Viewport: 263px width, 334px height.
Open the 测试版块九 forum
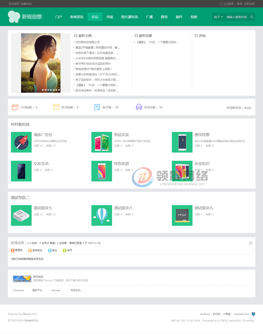(204, 208)
